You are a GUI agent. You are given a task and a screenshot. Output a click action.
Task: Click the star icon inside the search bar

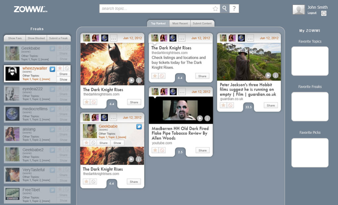pos(215,9)
